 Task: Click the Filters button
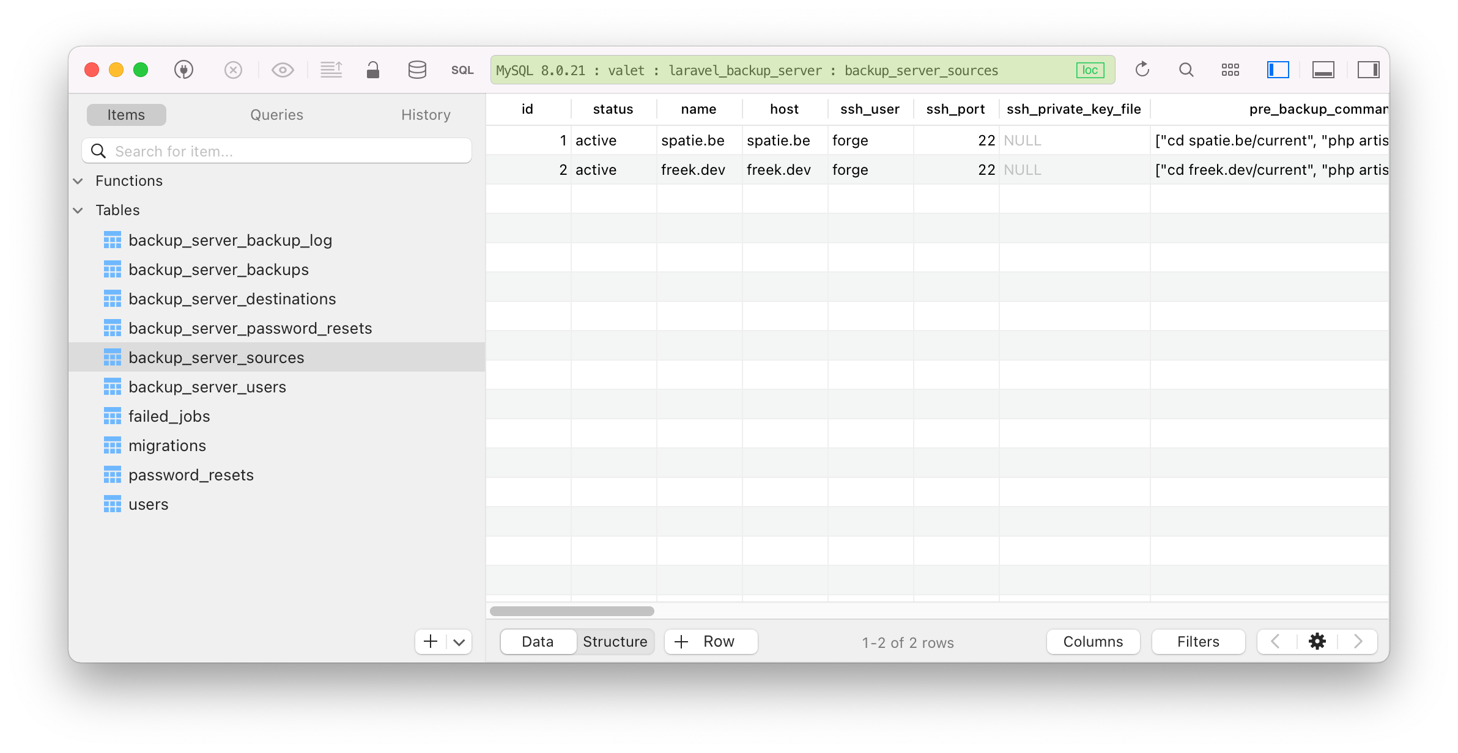coord(1198,642)
